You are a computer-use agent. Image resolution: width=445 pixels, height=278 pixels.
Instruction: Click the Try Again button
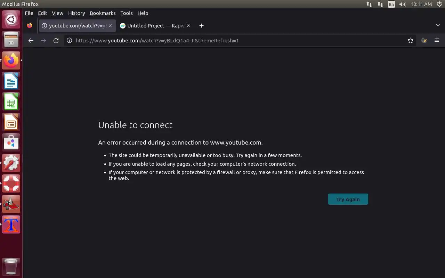click(348, 199)
